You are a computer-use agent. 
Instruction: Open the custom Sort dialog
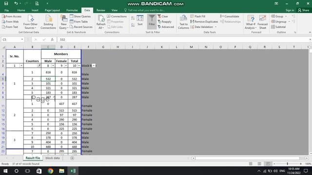(x=140, y=20)
